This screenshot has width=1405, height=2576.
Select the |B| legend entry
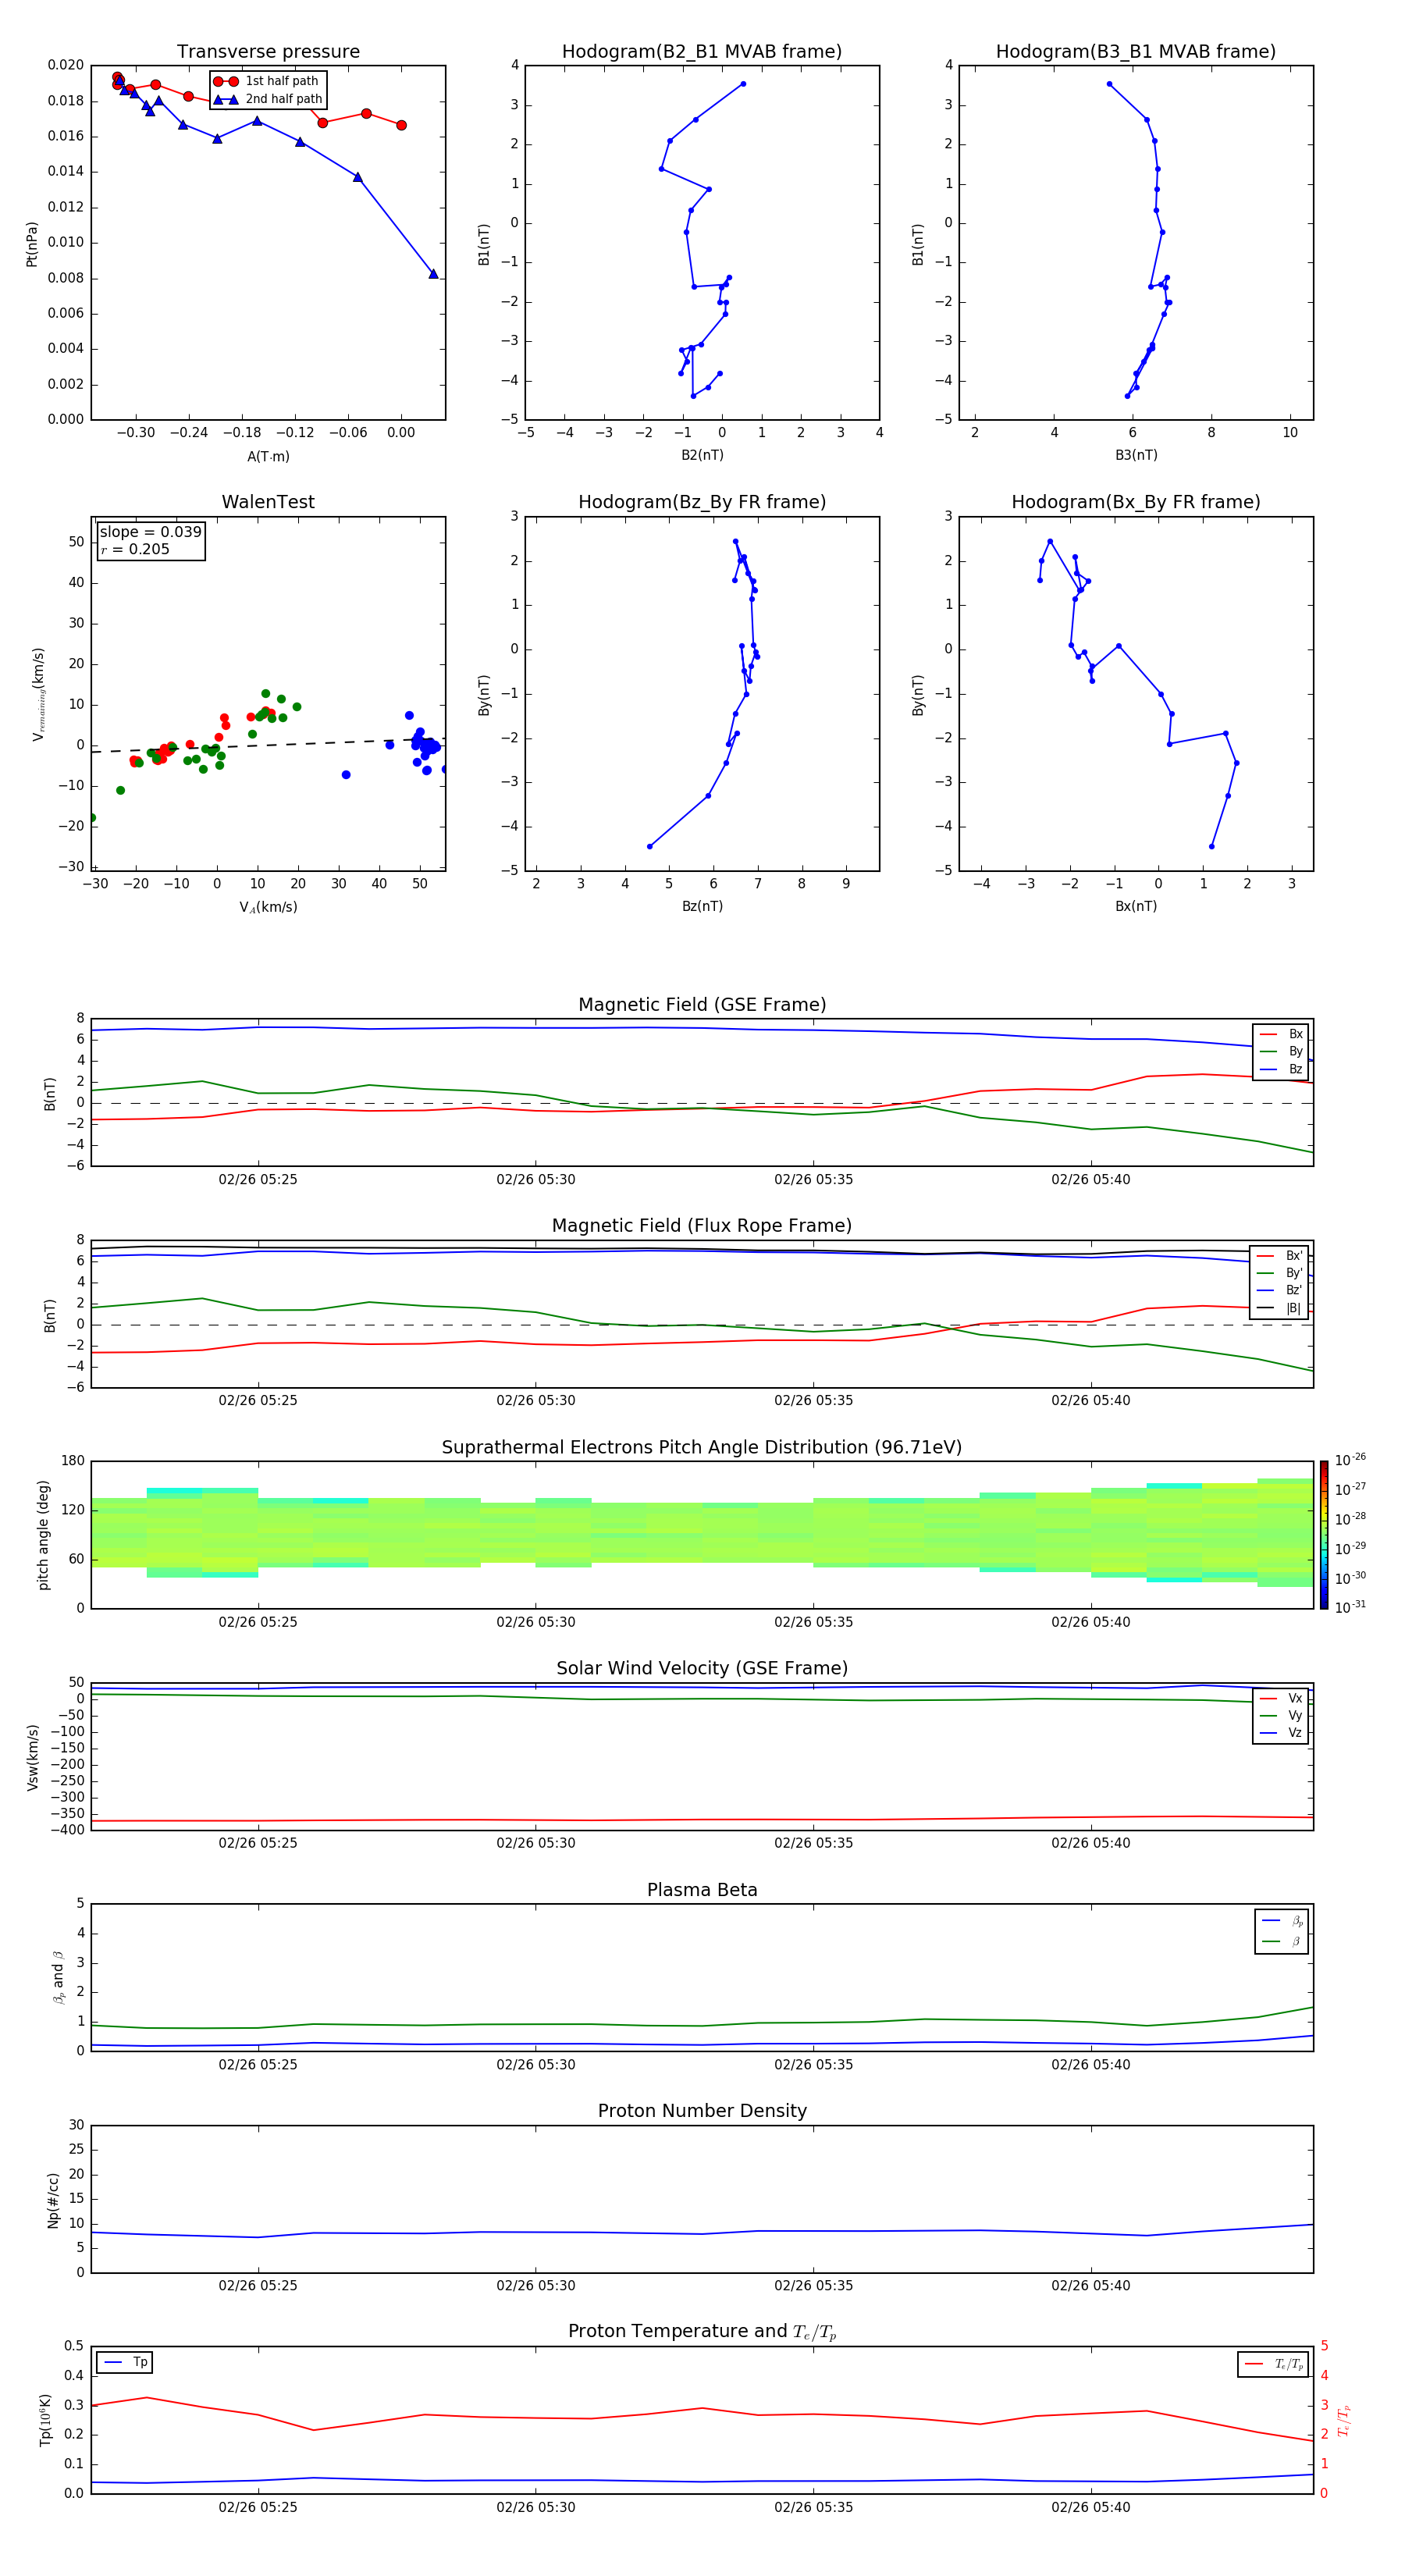tap(1281, 1309)
